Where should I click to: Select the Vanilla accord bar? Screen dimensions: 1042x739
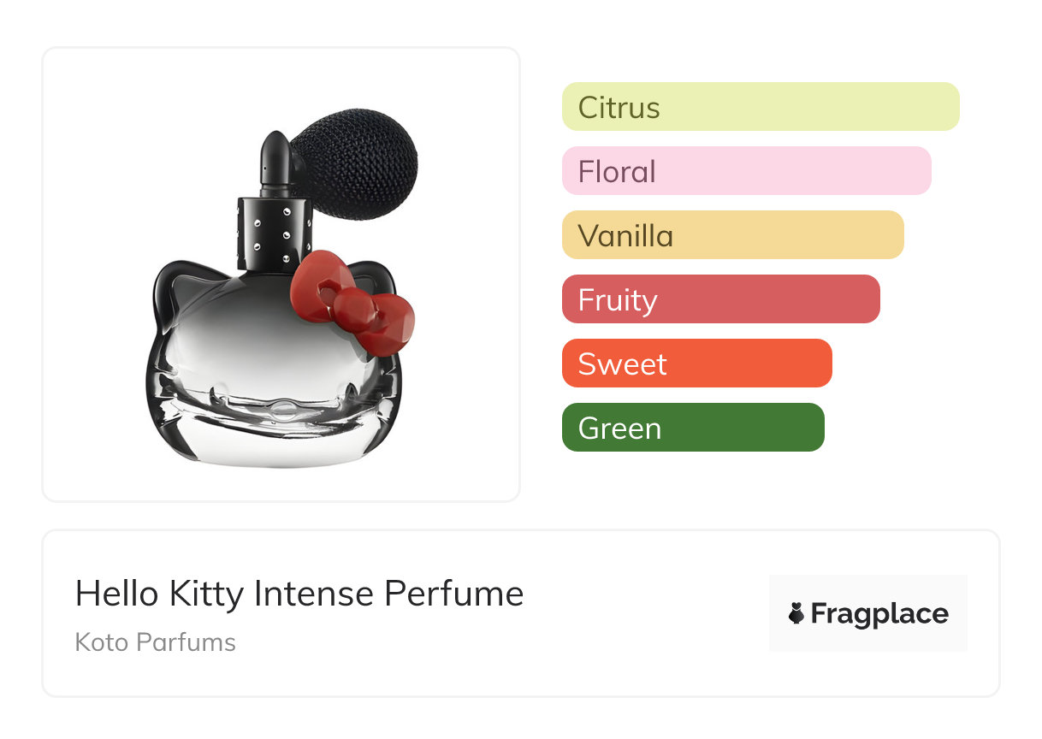[x=732, y=235]
